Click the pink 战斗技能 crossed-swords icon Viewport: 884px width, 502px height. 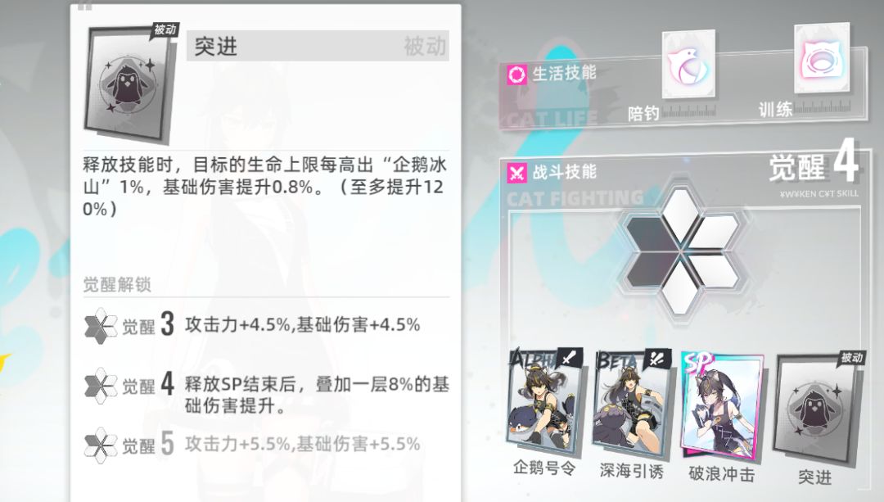516,173
